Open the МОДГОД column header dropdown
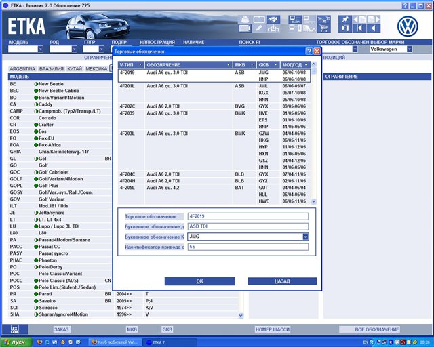The image size is (434, 347). tap(306, 65)
